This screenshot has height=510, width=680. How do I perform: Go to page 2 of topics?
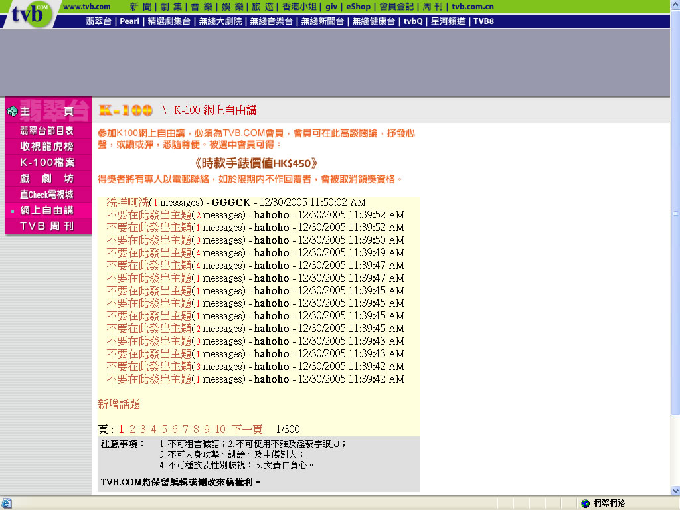pos(132,430)
